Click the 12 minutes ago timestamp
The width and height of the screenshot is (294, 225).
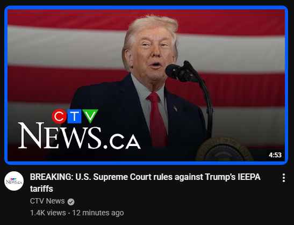(x=98, y=213)
